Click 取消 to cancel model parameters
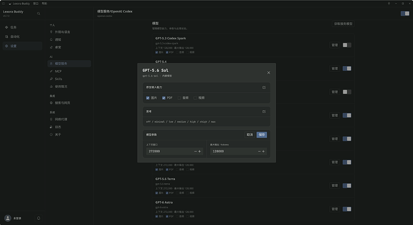The width and height of the screenshot is (413, 225). pyautogui.click(x=250, y=135)
